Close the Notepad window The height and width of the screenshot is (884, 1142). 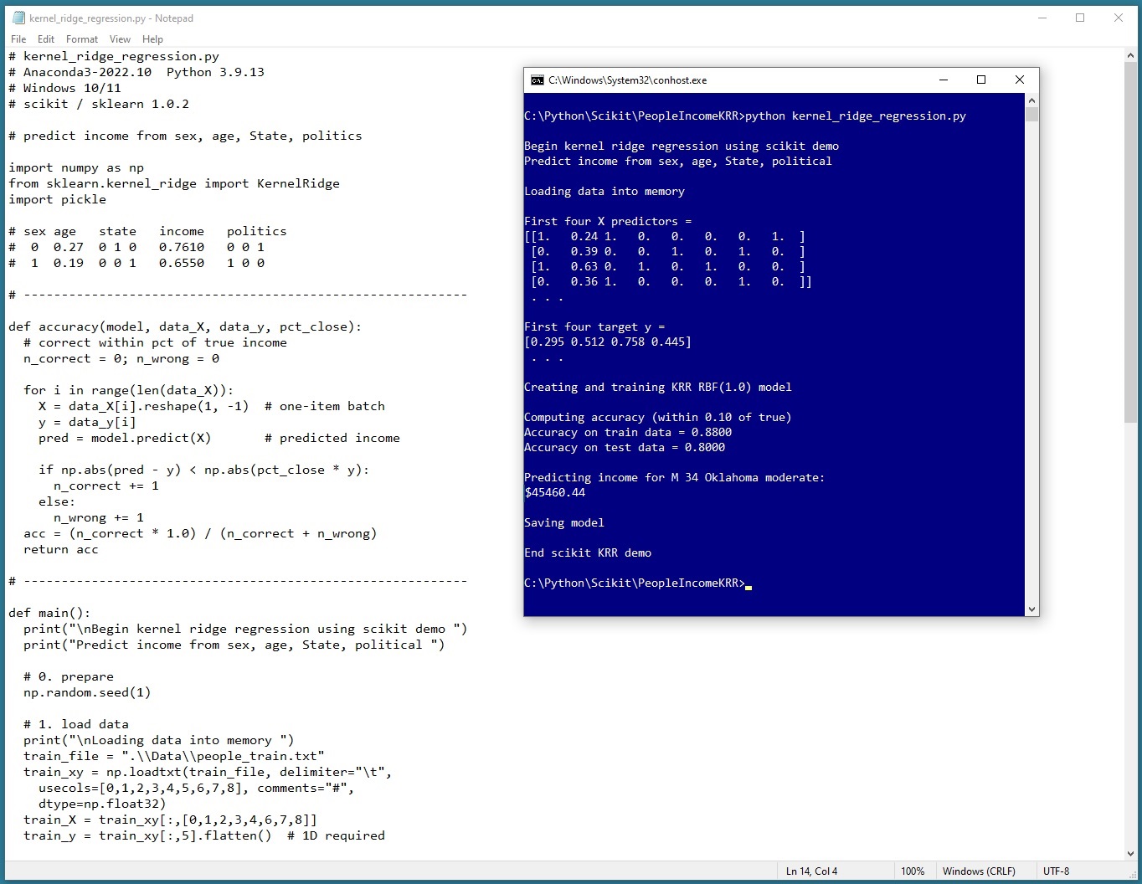click(1119, 18)
